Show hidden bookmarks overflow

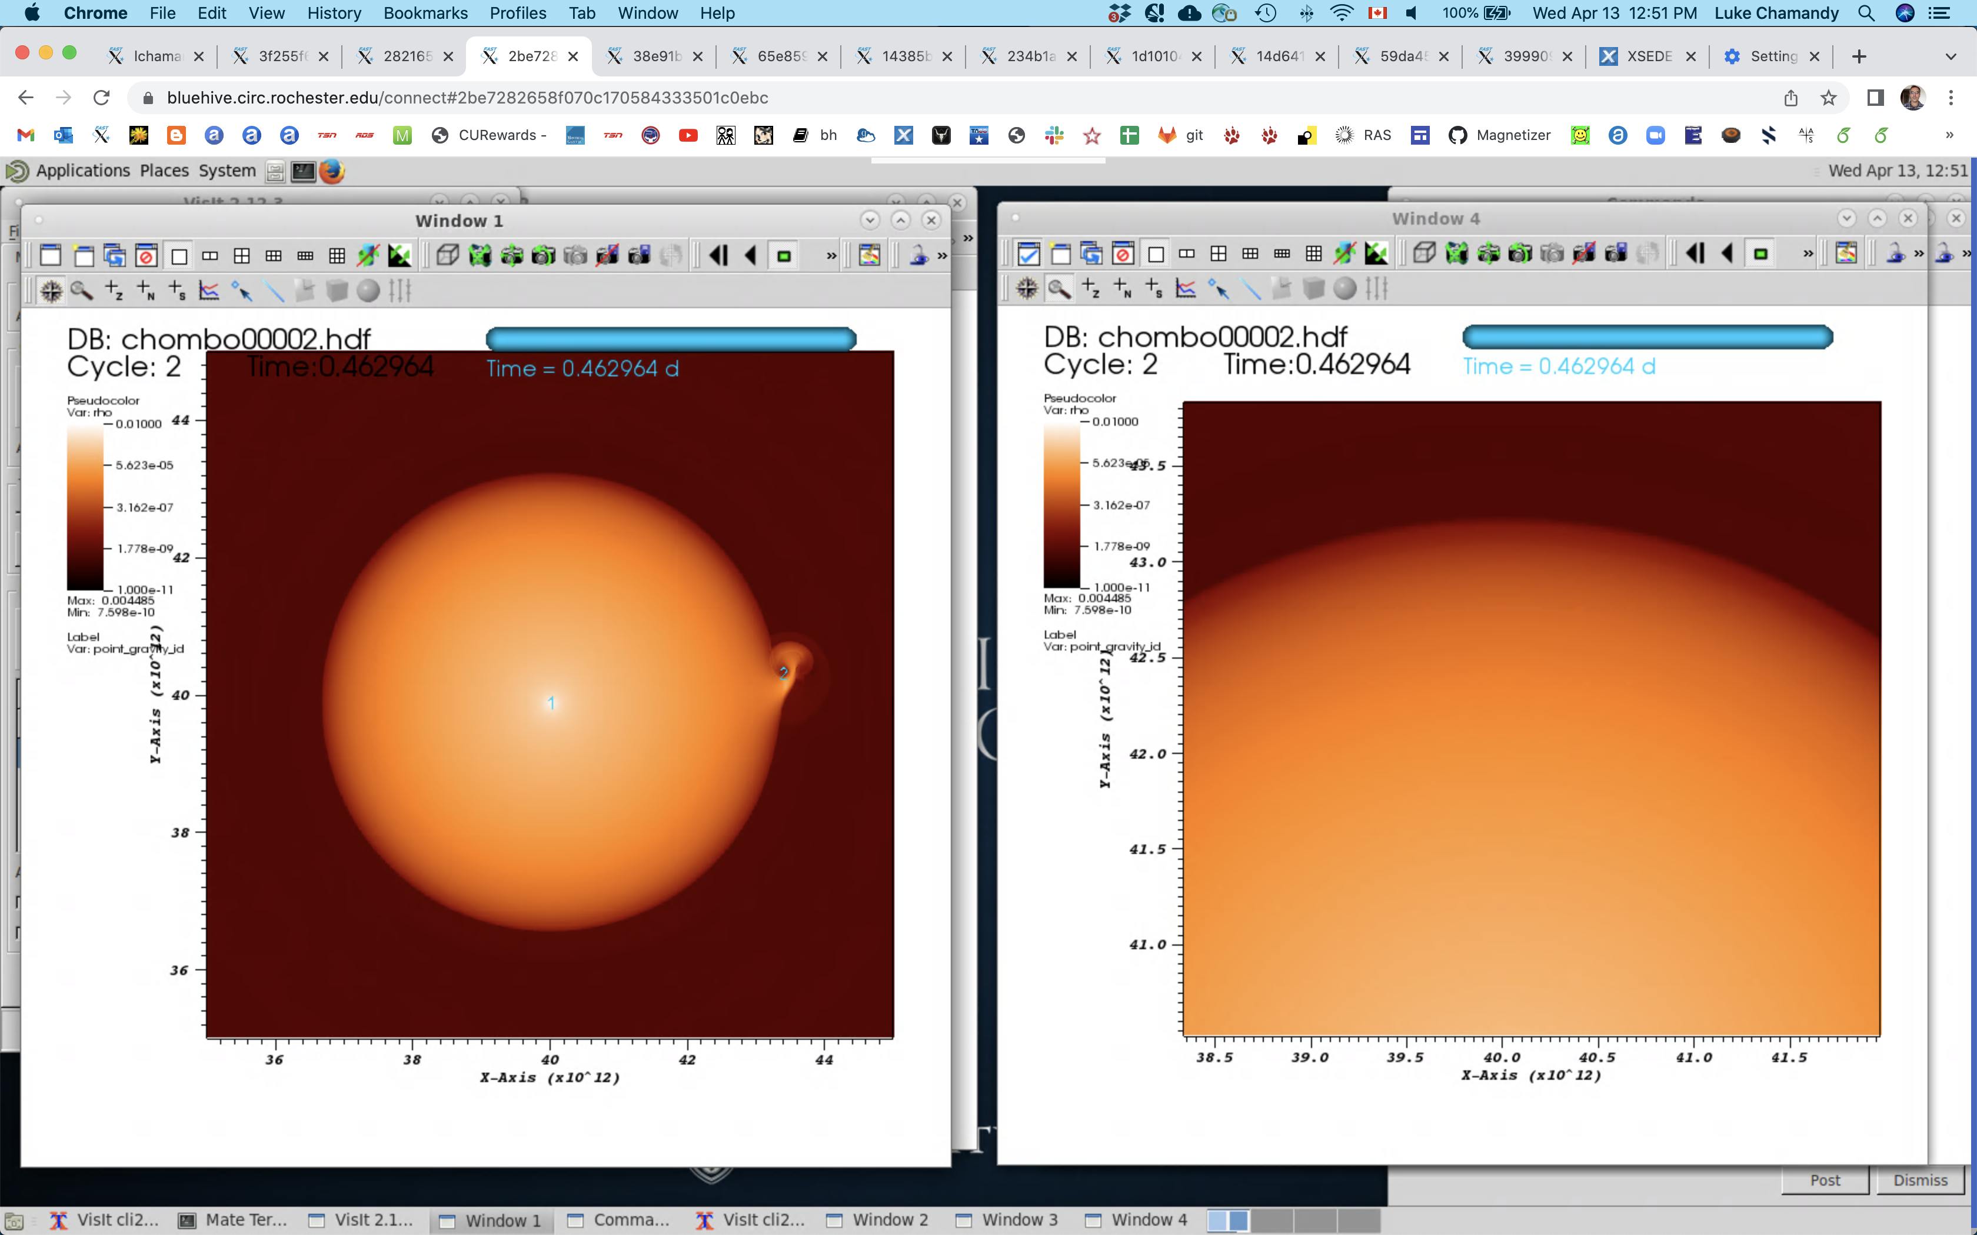click(x=1949, y=135)
